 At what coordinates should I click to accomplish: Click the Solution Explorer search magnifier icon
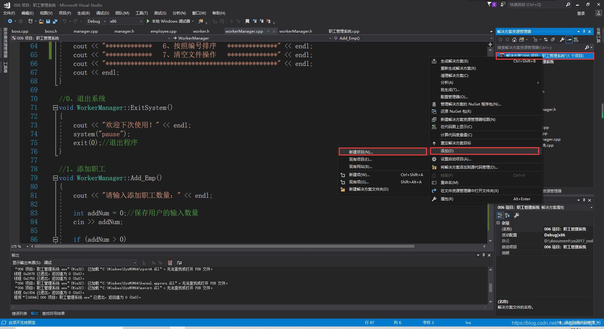click(x=587, y=48)
